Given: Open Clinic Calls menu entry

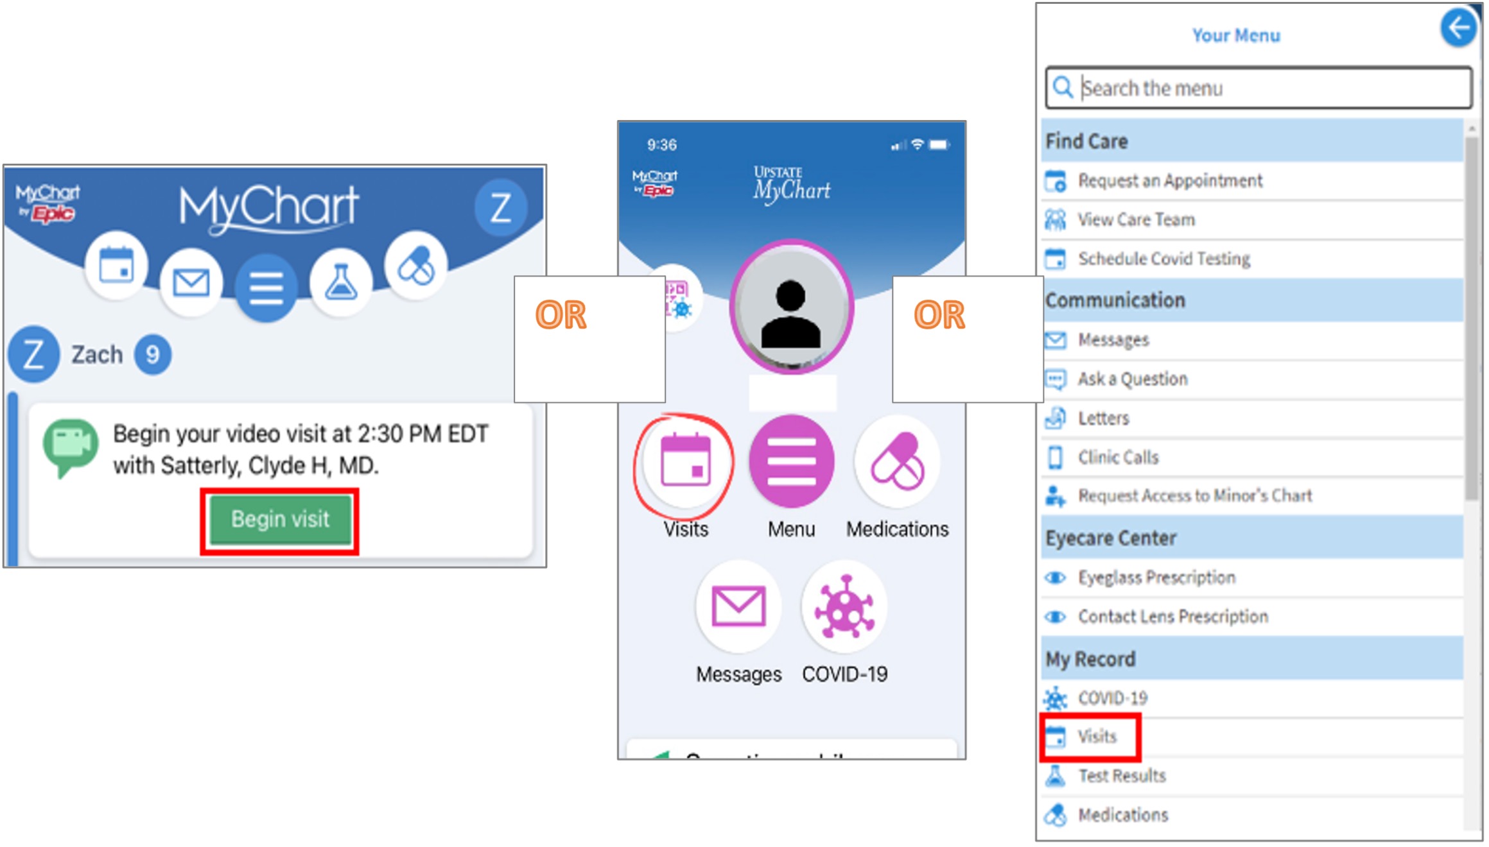Looking at the screenshot, I should [1252, 458].
